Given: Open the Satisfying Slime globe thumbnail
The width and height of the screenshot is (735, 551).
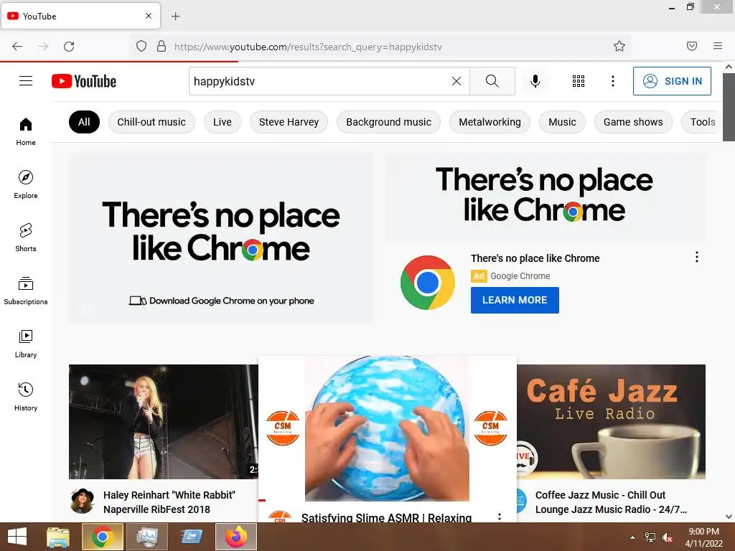Looking at the screenshot, I should pos(387,428).
